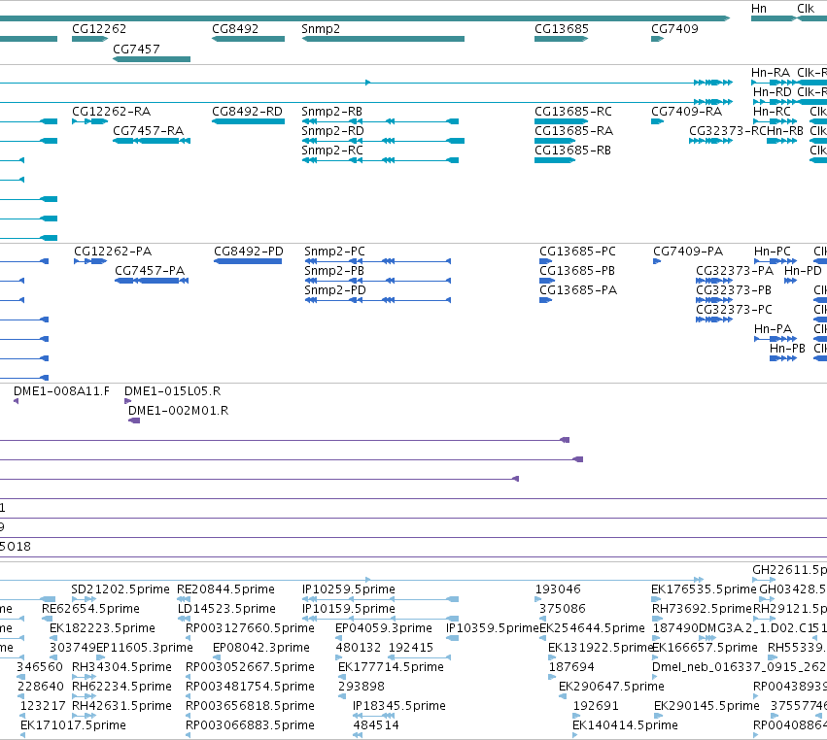Image resolution: width=827 pixels, height=740 pixels.
Task: Click the Snmp2-PC protein label
Action: [334, 252]
